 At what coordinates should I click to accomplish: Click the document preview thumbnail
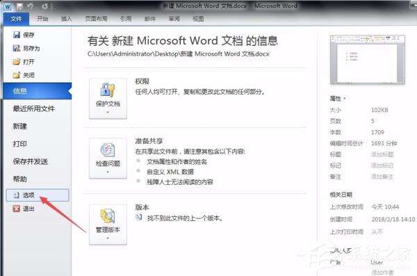coord(368,60)
